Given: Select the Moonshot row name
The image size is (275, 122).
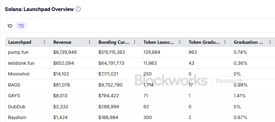Looking at the screenshot, I should click(x=19, y=74).
